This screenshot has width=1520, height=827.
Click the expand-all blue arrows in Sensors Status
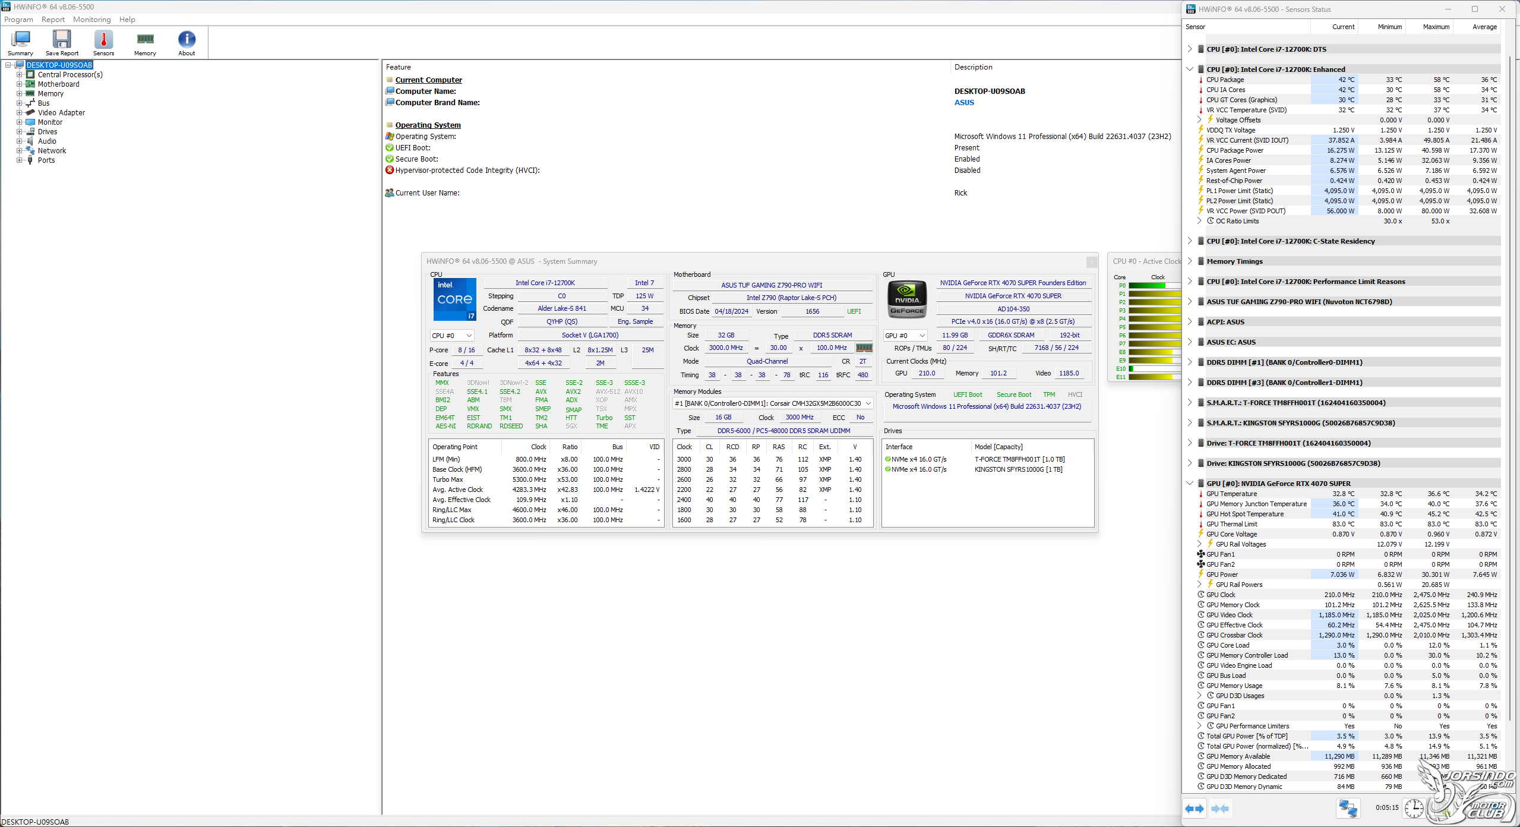coord(1194,809)
